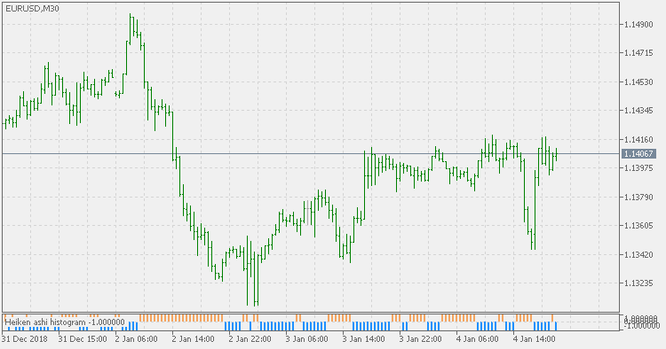
Task: Click the 1.13605 price scale value
Action: tap(638, 225)
